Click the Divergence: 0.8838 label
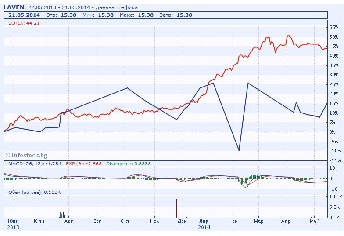The height and width of the screenshot is (236, 344). tap(129, 163)
